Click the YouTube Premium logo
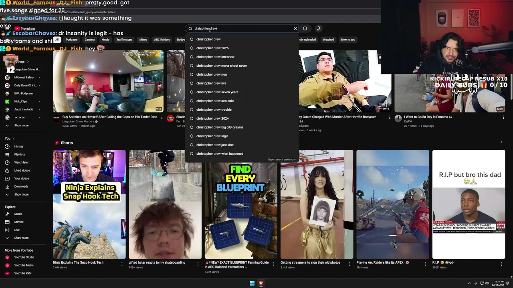Viewport: 513px width, 288px height. pos(24,29)
